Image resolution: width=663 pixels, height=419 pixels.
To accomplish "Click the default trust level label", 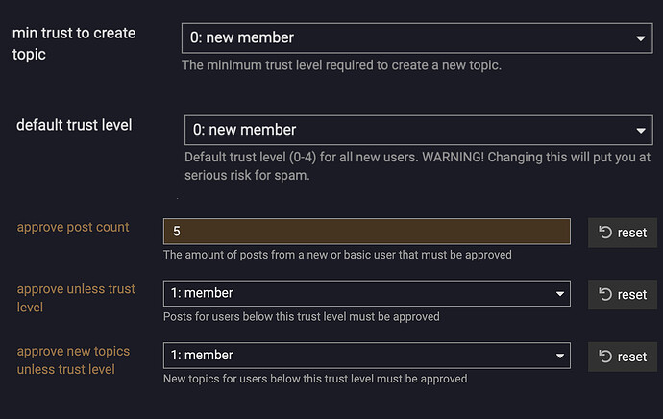I will click(x=74, y=125).
